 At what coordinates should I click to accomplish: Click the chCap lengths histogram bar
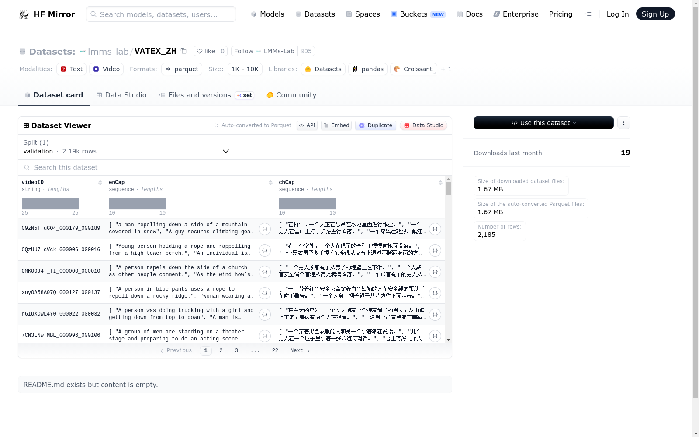(307, 203)
